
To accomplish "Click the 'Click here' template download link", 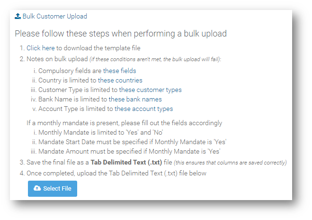I will [x=41, y=48].
